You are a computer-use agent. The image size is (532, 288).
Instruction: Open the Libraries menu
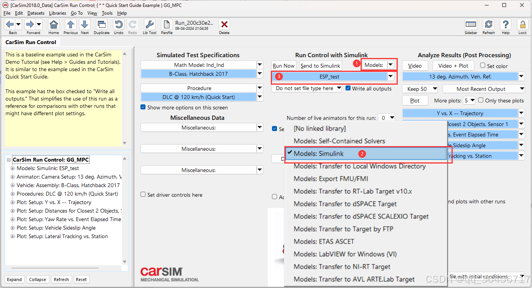click(x=58, y=13)
